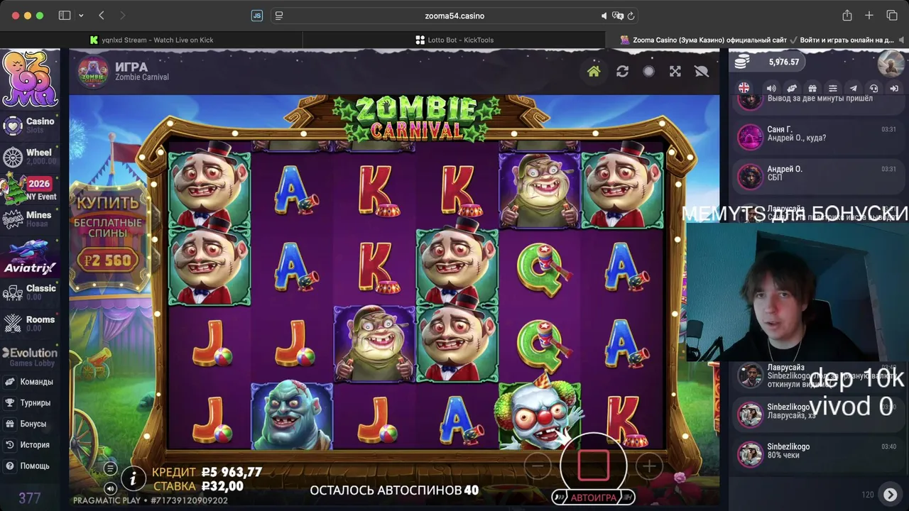Expand game to fullscreen
The image size is (909, 511).
click(x=675, y=71)
